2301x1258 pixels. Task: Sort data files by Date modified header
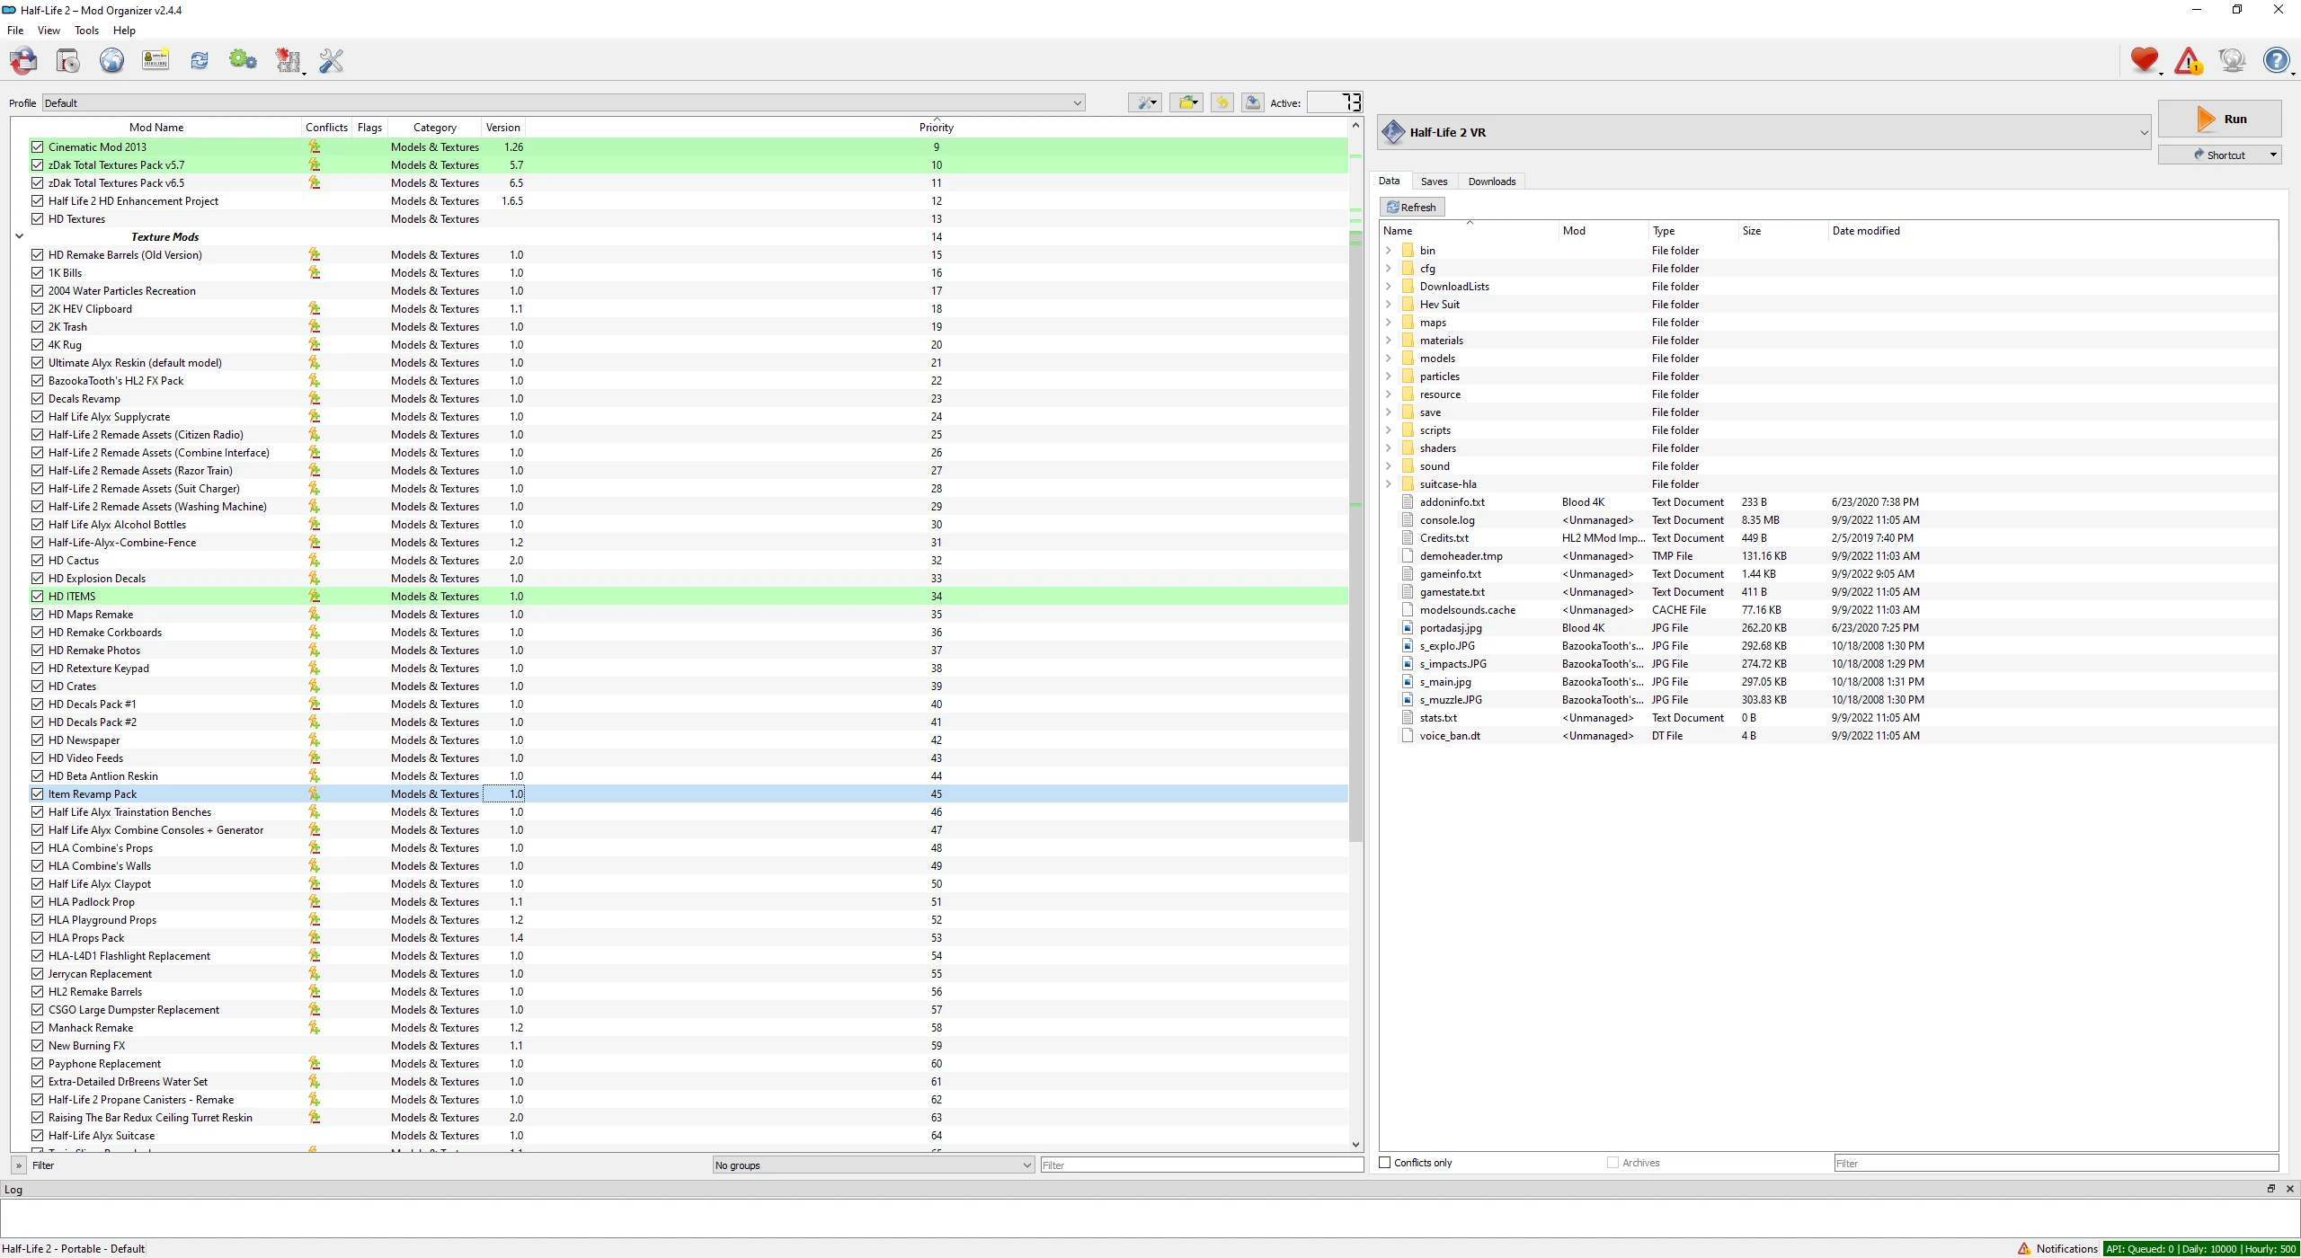(x=1866, y=231)
